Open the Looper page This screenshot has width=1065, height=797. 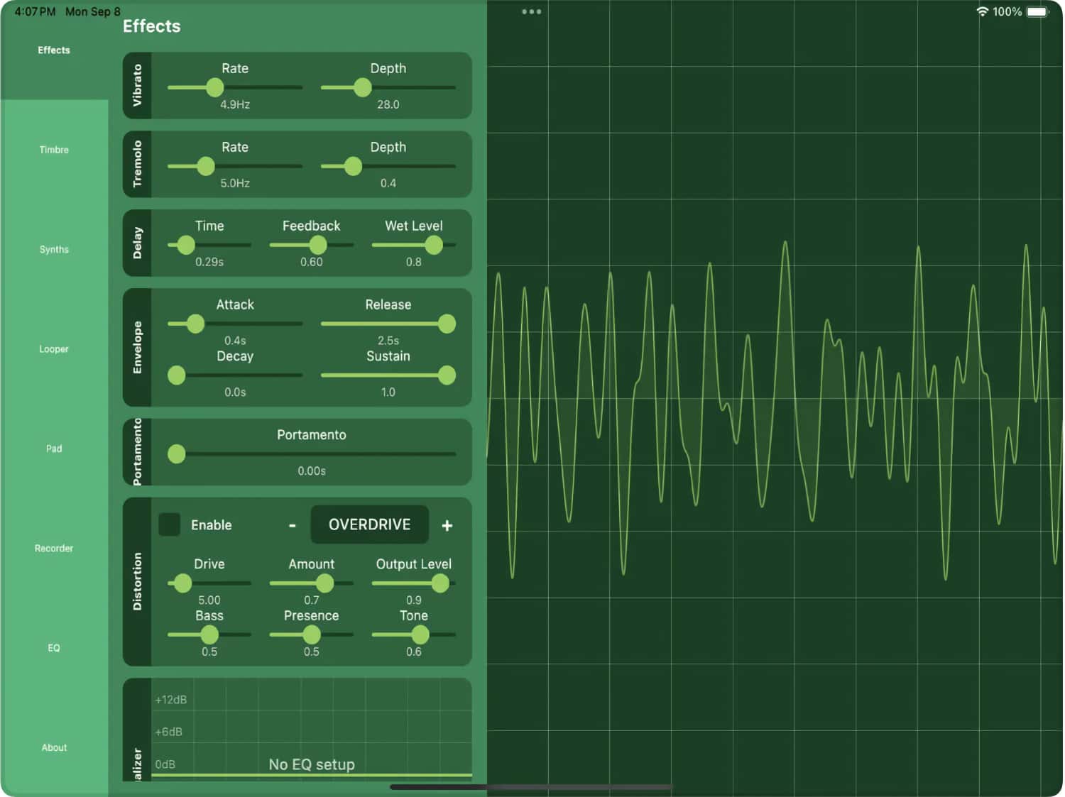(x=54, y=349)
